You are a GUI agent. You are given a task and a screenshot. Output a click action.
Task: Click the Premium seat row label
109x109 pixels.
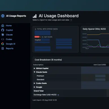point(40,76)
